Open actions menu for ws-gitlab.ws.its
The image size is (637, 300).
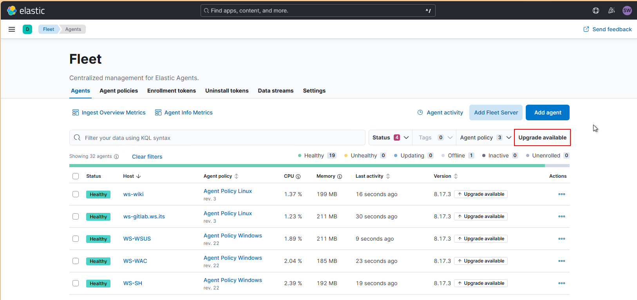(562, 216)
